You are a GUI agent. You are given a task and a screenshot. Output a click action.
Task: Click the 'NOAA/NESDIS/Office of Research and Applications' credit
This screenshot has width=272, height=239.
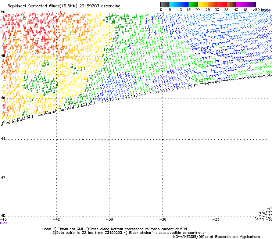pos(216,237)
